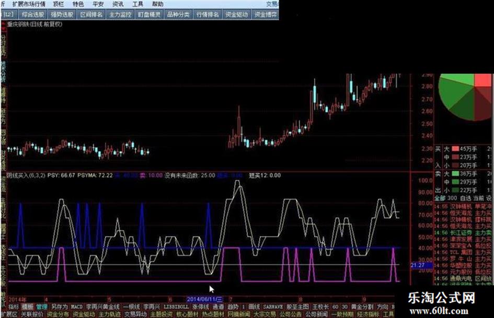Click the 深深宝A alert row

[464, 246]
